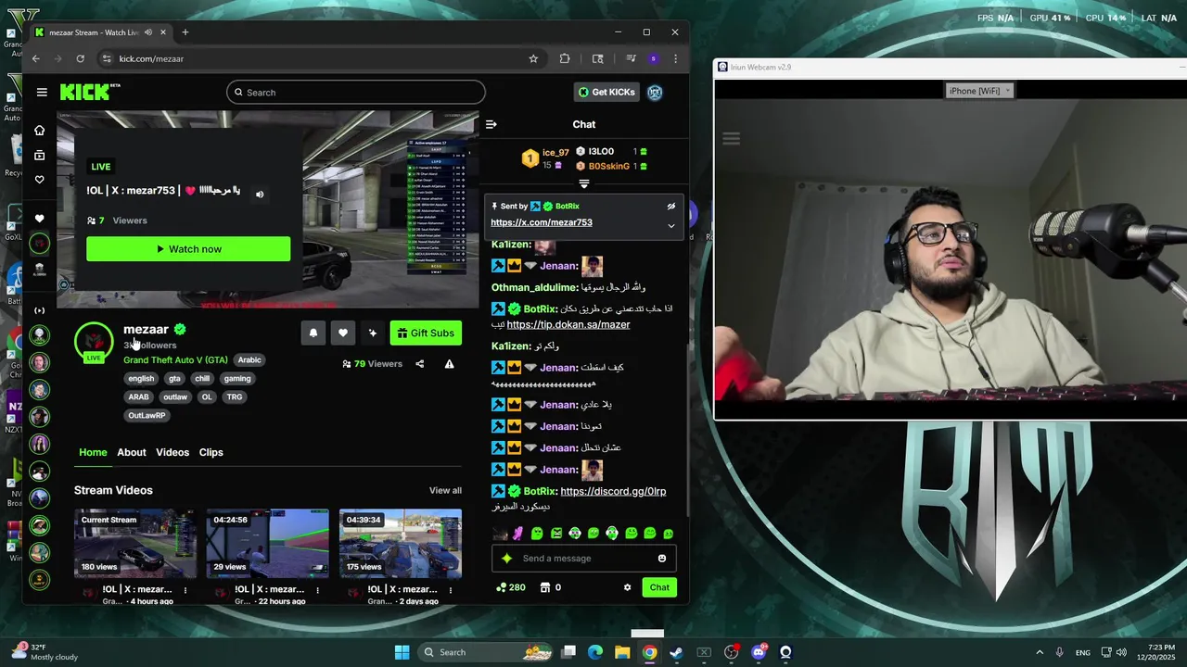The image size is (1187, 667).
Task: Open pinned link x.com/mezar753
Action: coord(542,222)
